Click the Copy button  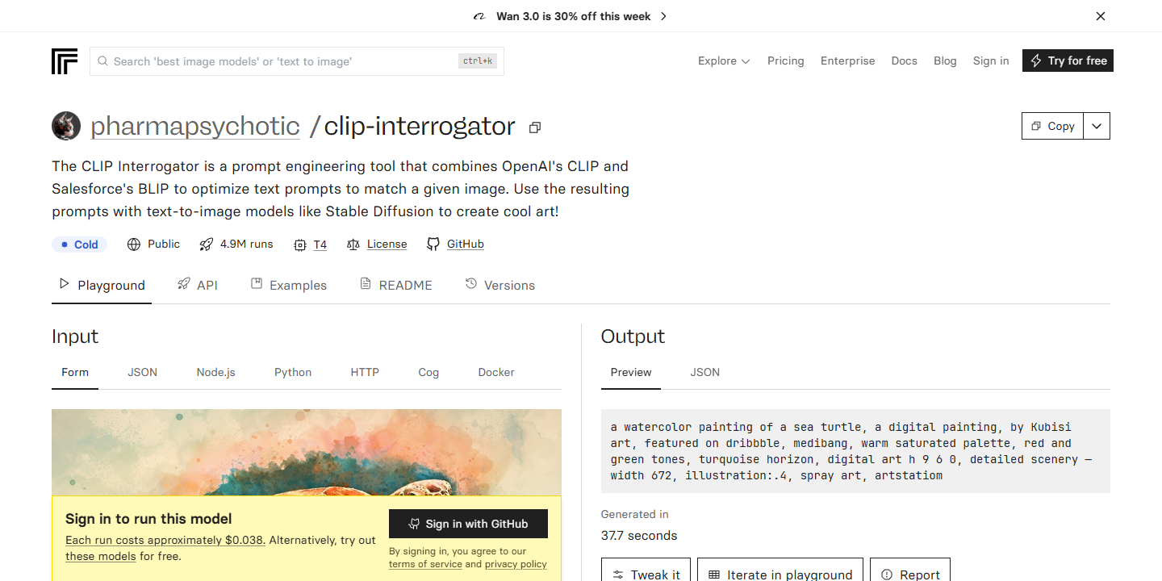(x=1052, y=126)
